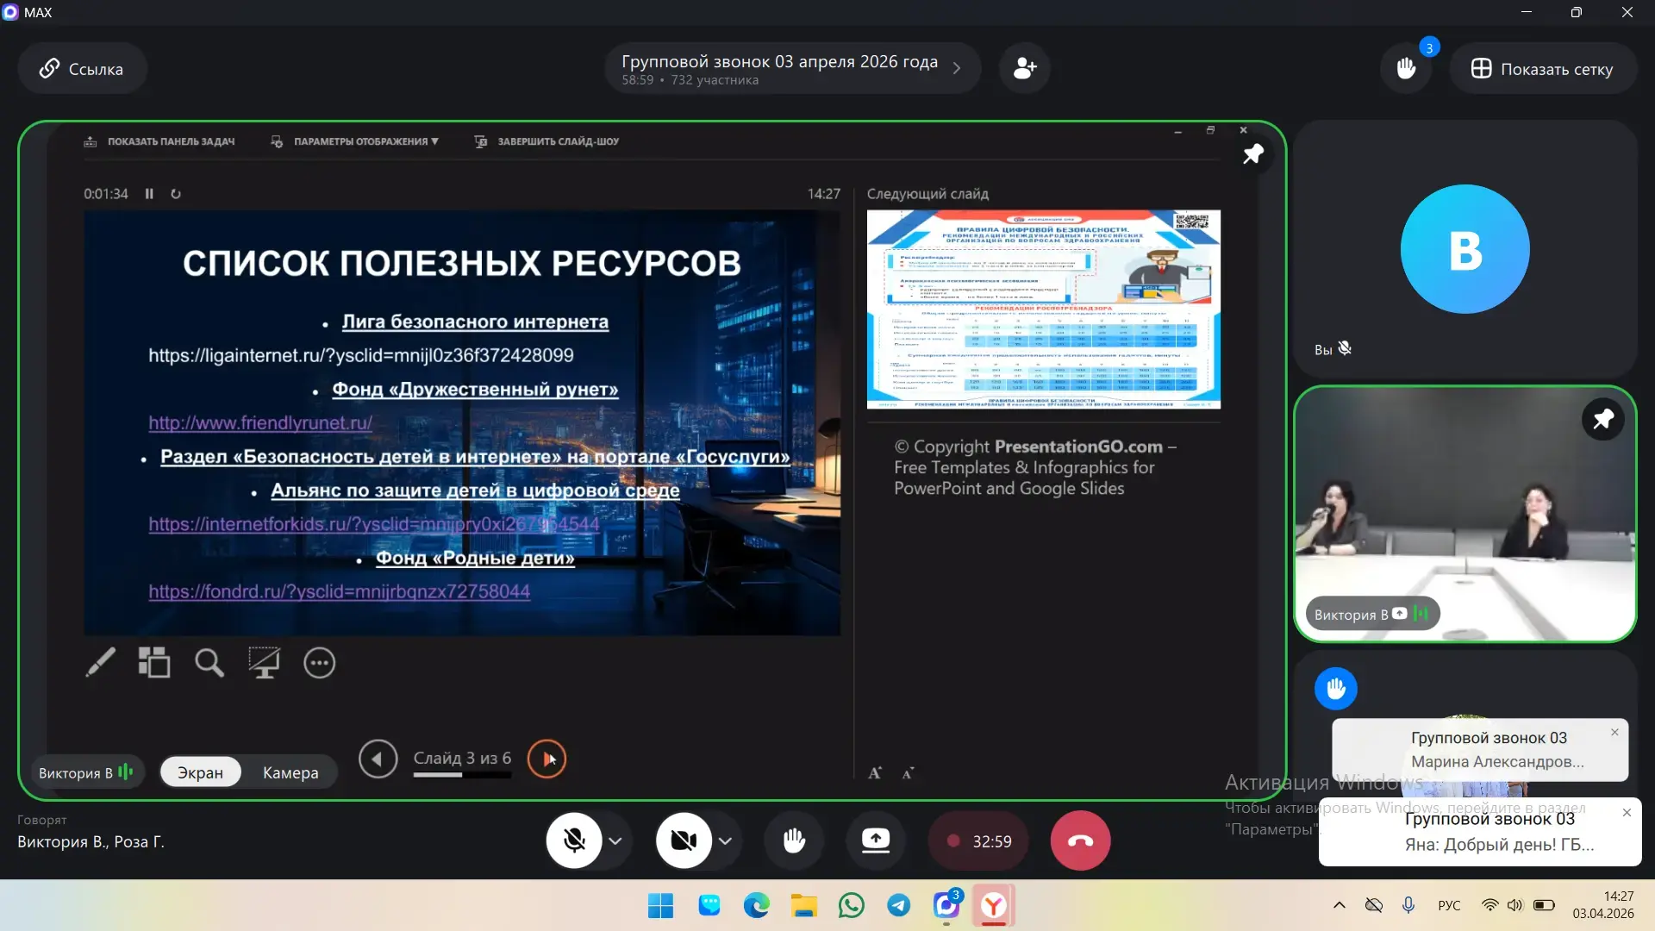This screenshot has height=931, width=1655.
Task: Click the pin icon on Виктория's video tile
Action: [1602, 420]
